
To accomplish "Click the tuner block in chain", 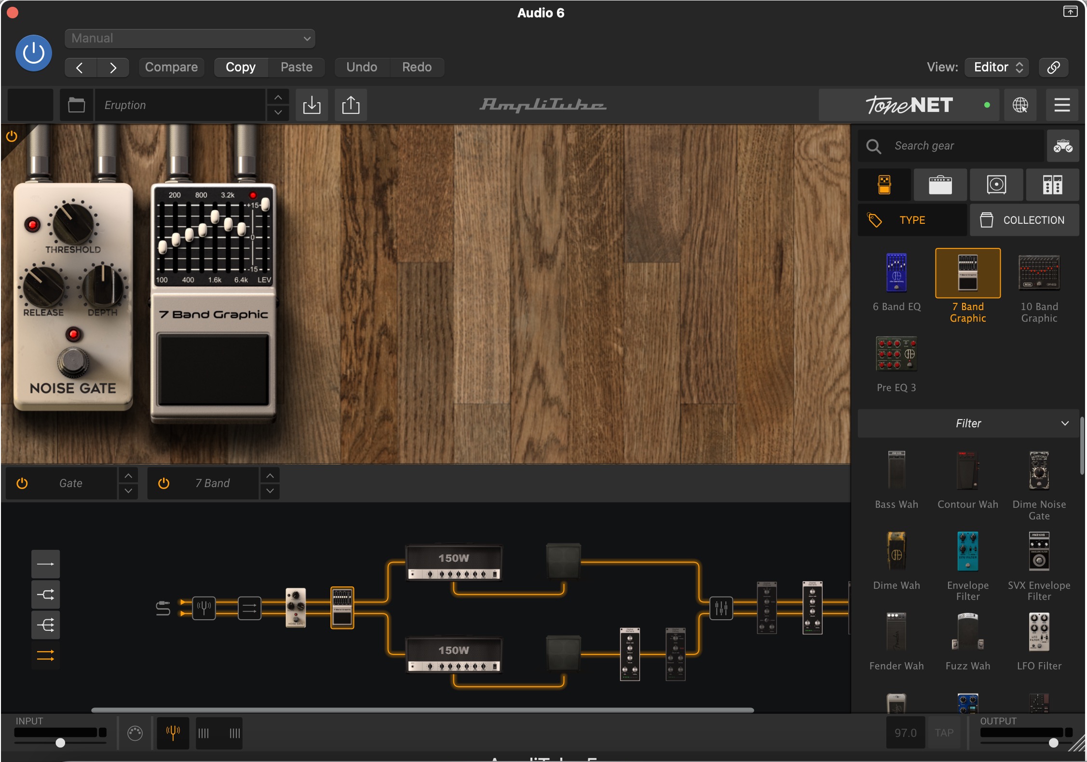I will (x=204, y=608).
